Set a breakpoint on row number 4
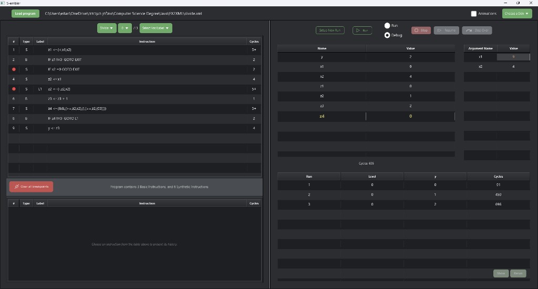538x289 pixels. tap(14, 79)
